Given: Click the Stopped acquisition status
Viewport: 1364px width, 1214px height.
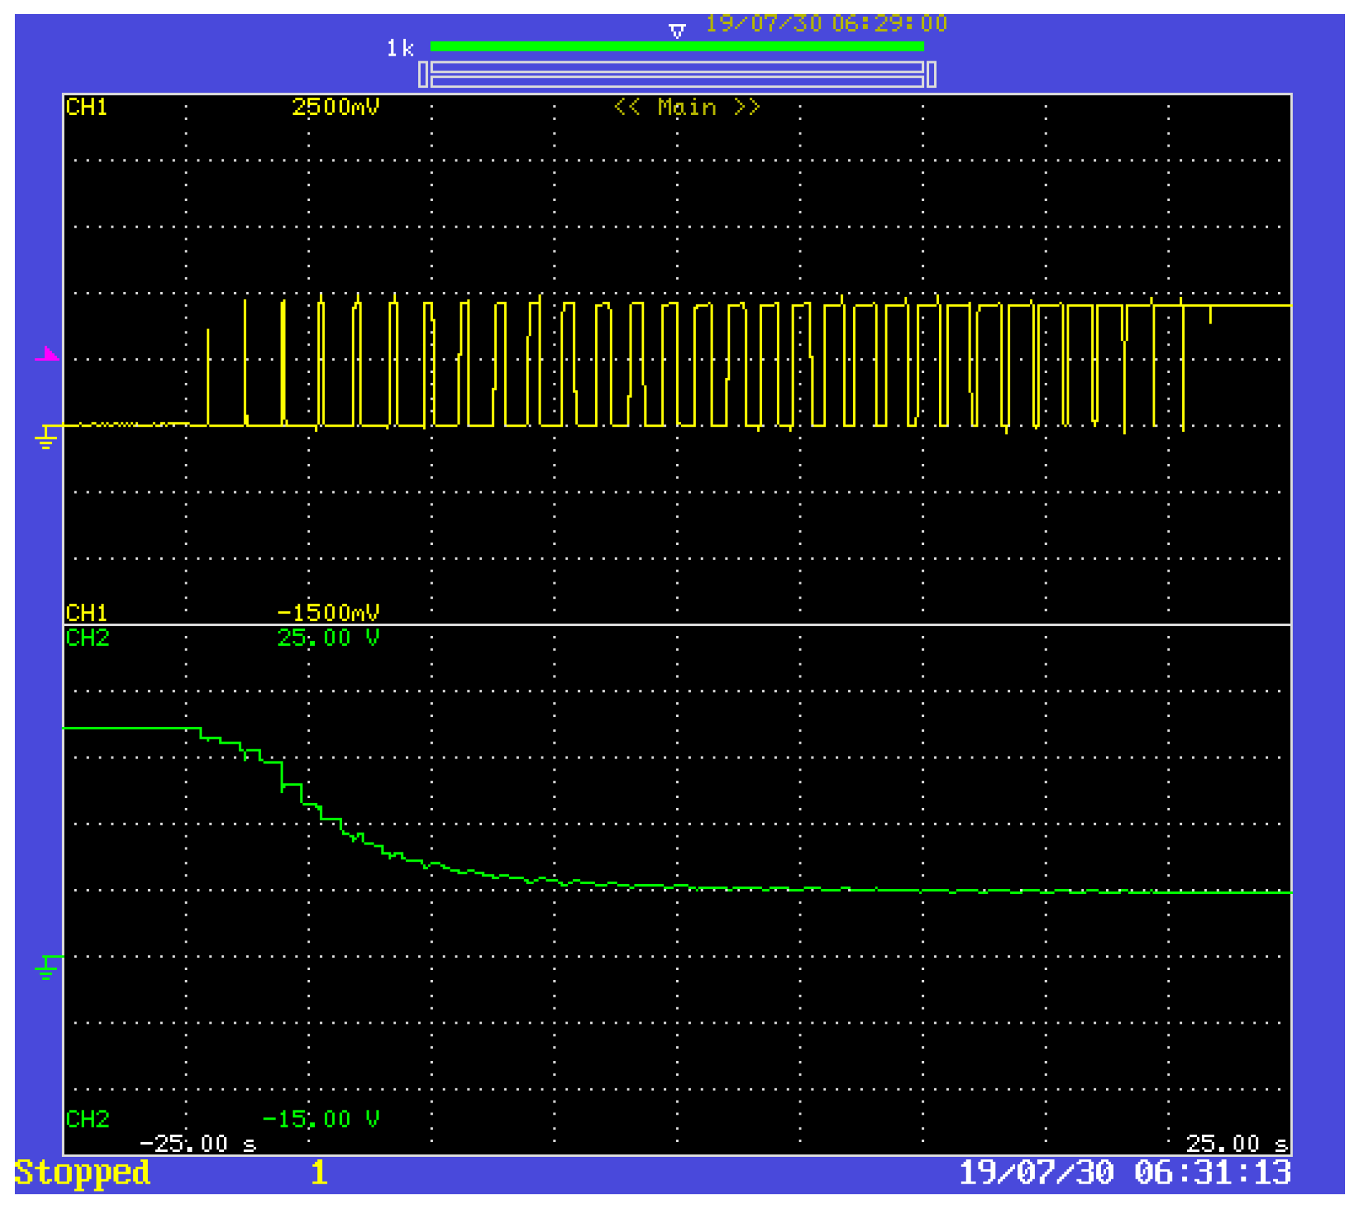Looking at the screenshot, I should click(x=82, y=1173).
